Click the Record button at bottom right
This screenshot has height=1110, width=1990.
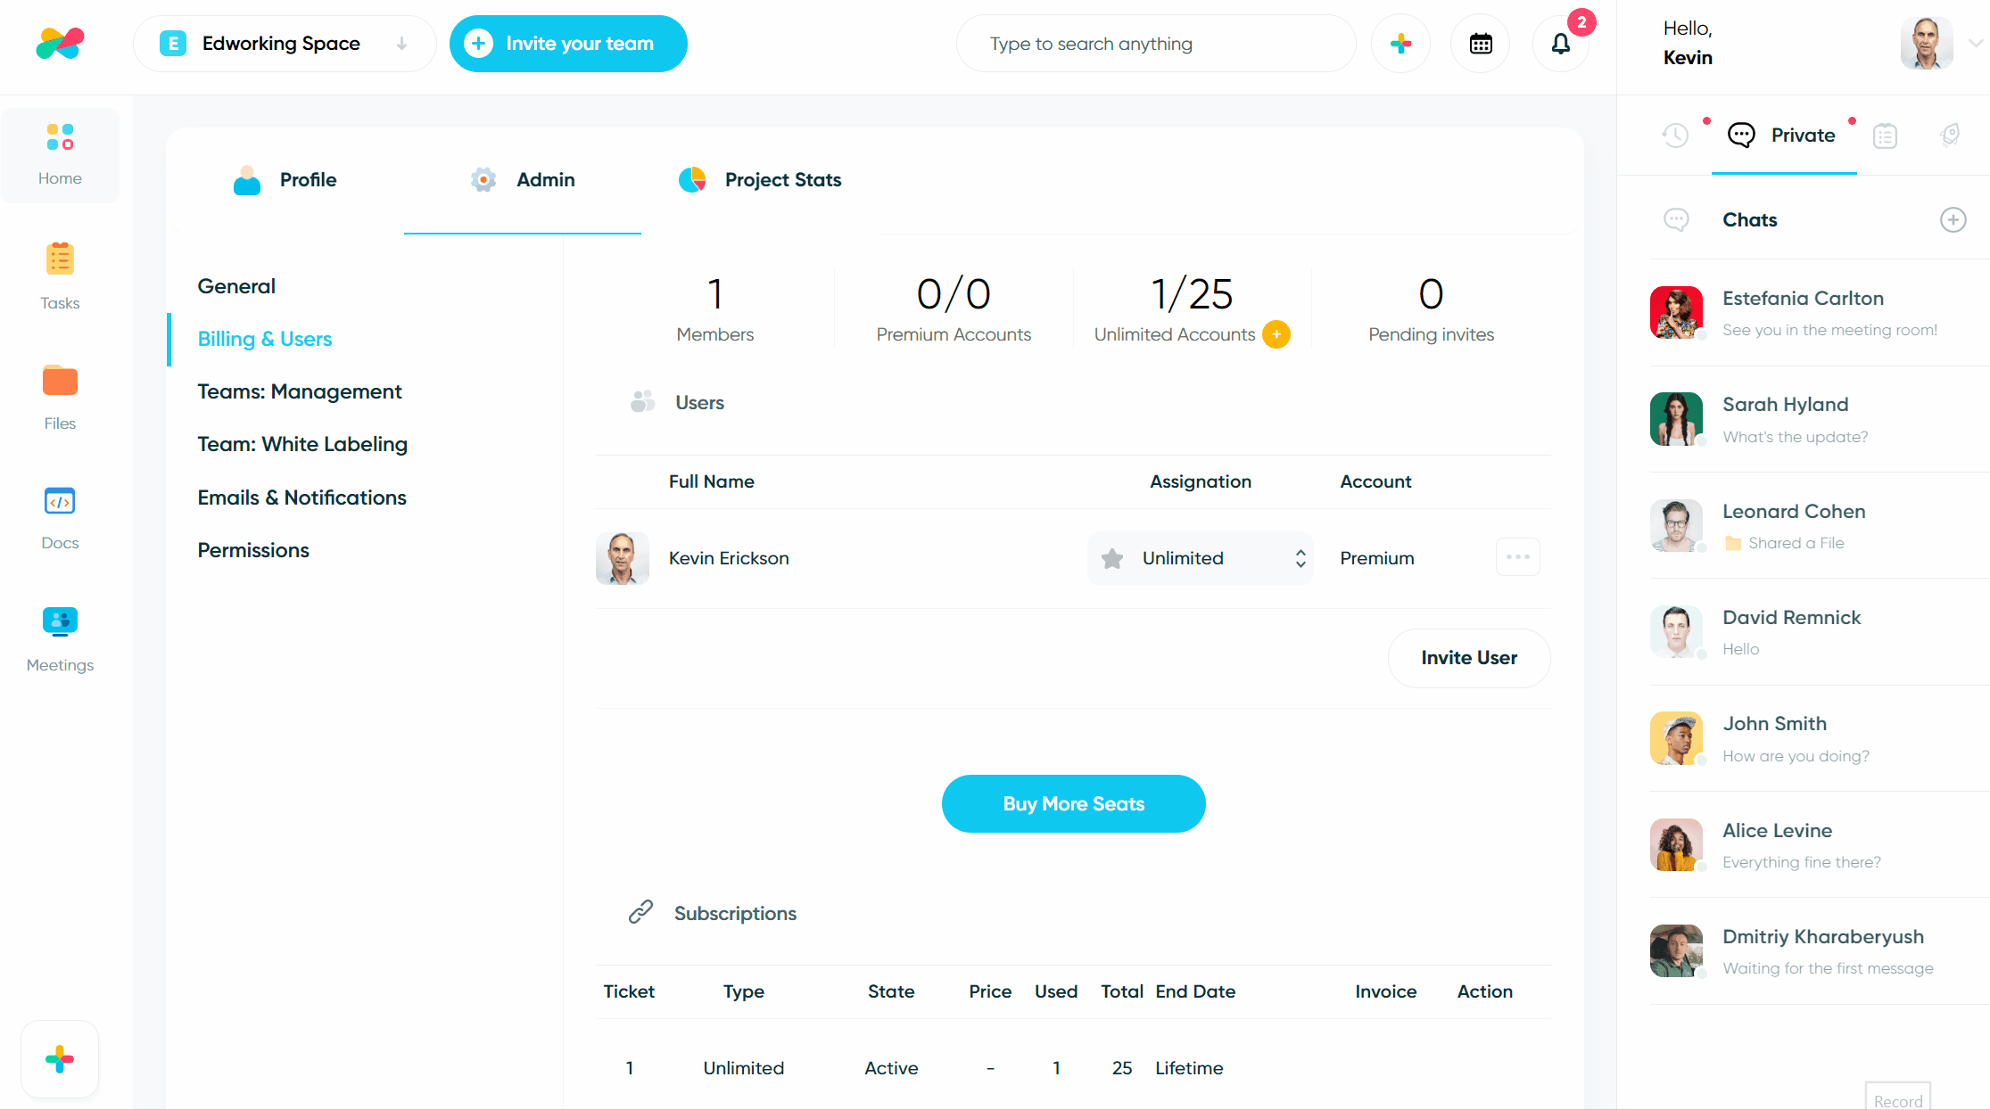[x=1898, y=1098]
